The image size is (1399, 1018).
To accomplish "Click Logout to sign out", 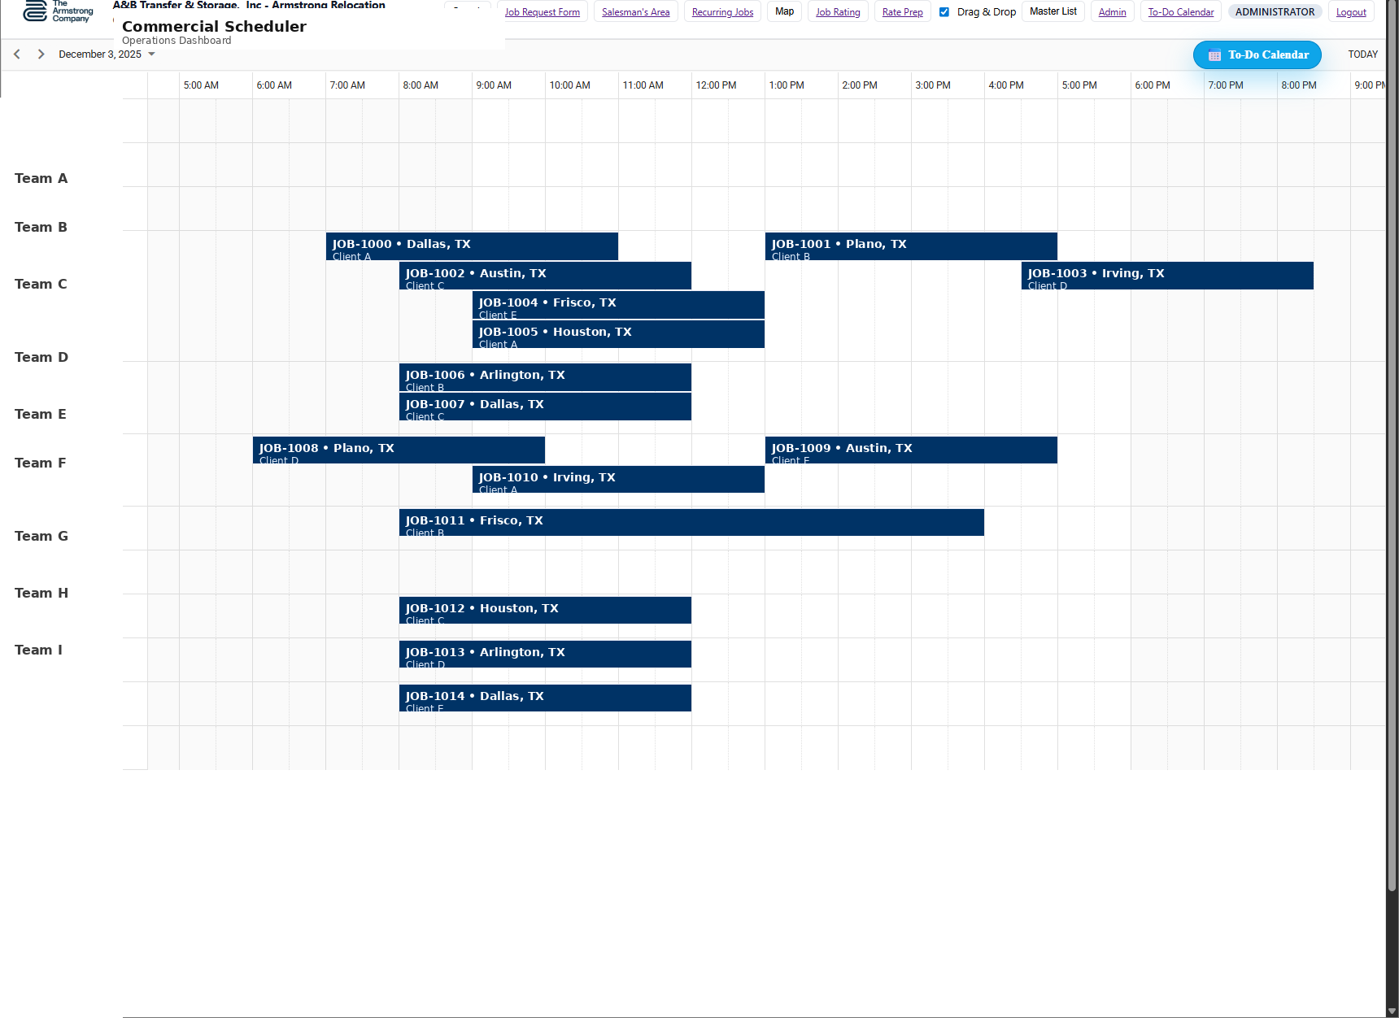I will pos(1351,11).
